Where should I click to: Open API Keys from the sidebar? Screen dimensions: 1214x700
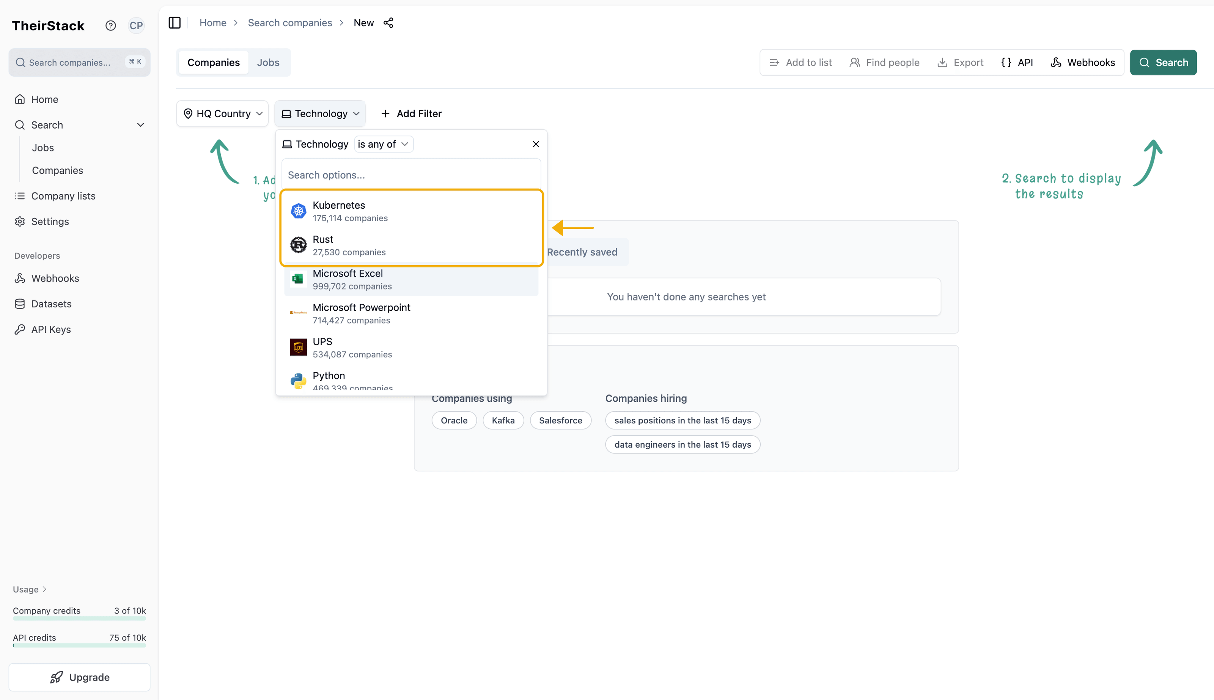50,329
